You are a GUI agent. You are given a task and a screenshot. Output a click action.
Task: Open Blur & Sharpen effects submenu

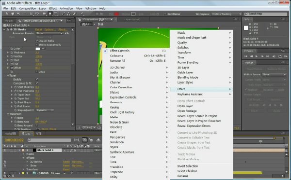136,77
